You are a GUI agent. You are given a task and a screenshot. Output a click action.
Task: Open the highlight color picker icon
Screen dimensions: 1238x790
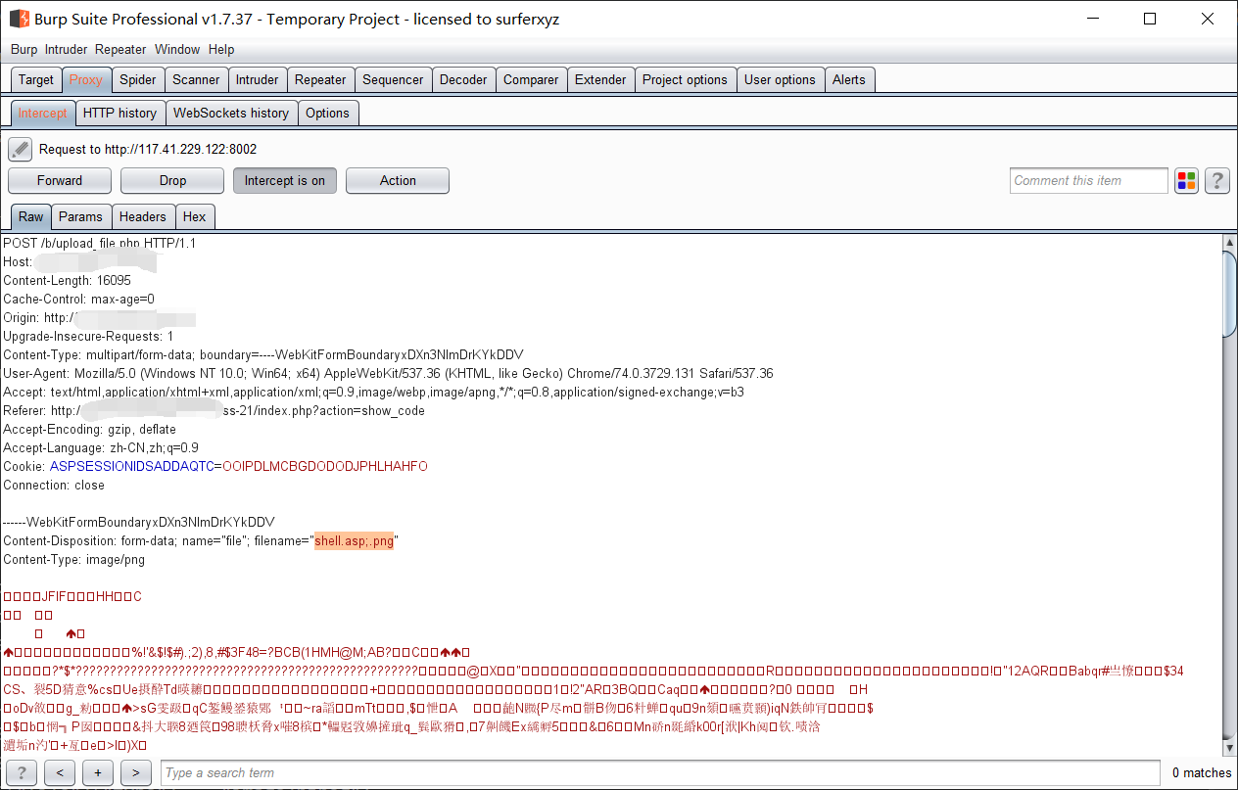pyautogui.click(x=1186, y=180)
